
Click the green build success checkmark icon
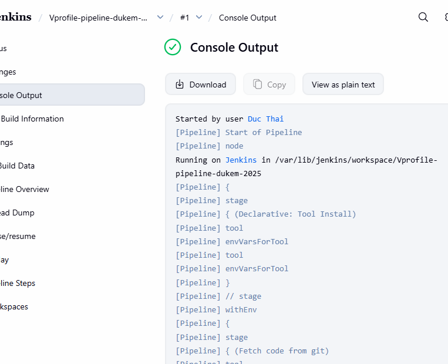[173, 48]
